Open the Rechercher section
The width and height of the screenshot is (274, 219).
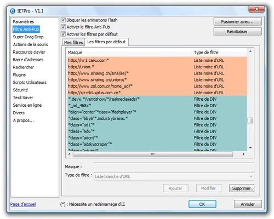[24, 67]
